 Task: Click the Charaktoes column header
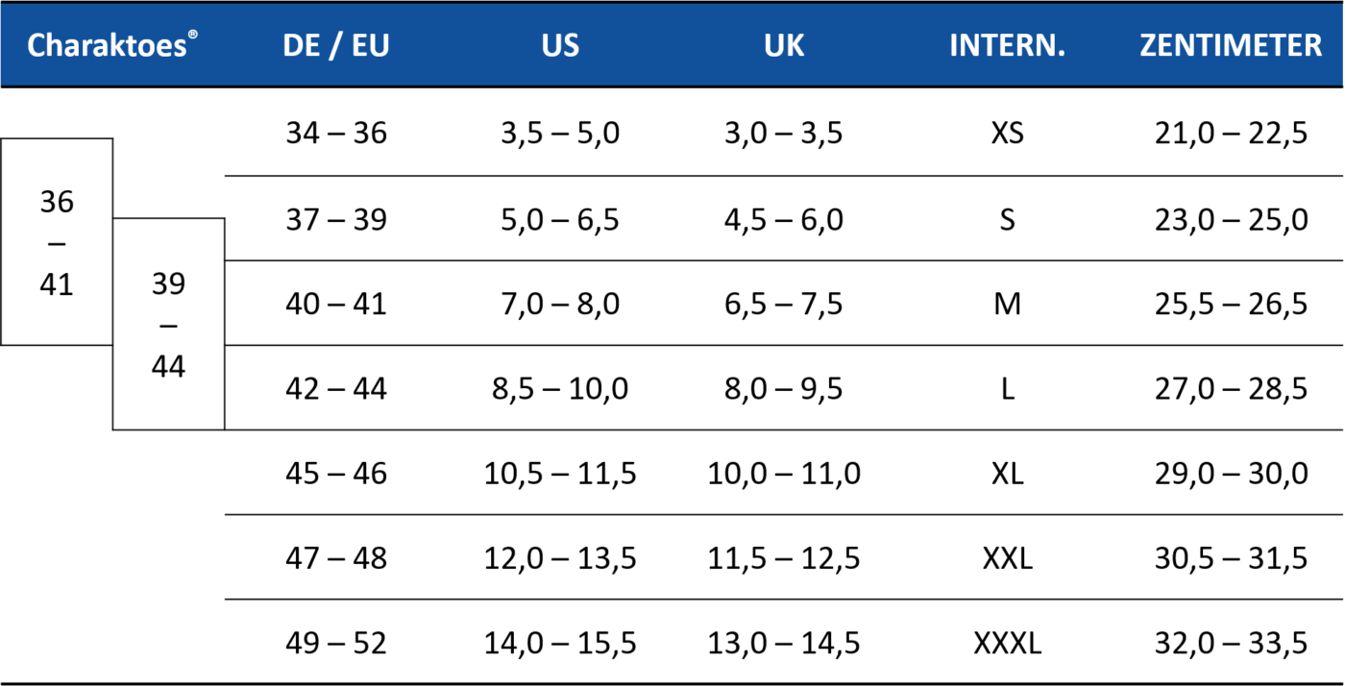coord(112,45)
